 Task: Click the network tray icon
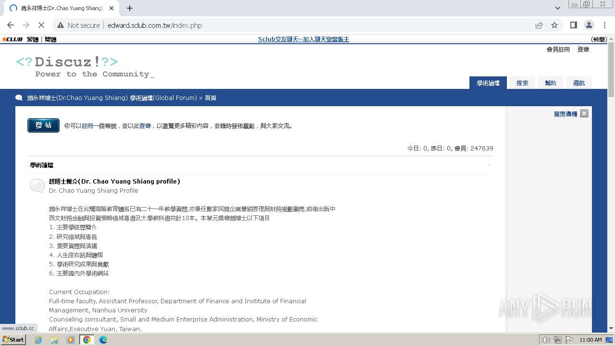(557, 340)
